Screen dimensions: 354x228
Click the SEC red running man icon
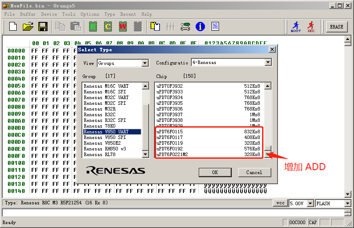[x=311, y=27]
